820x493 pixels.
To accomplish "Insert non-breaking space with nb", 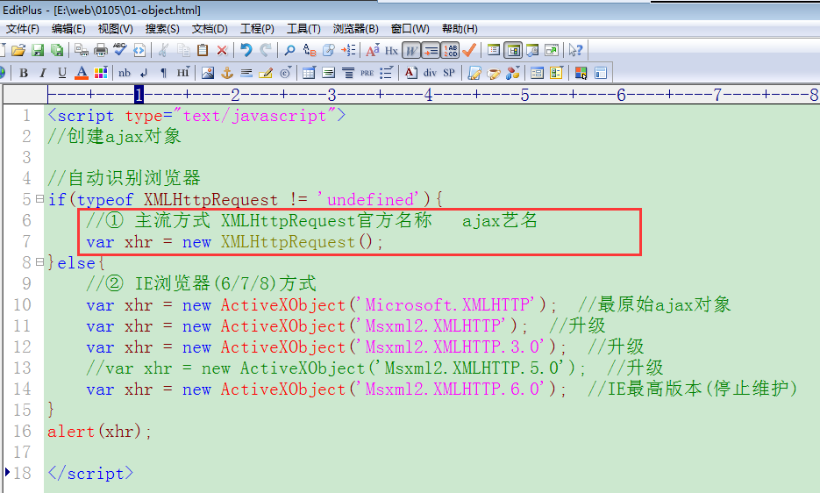I will [x=125, y=73].
